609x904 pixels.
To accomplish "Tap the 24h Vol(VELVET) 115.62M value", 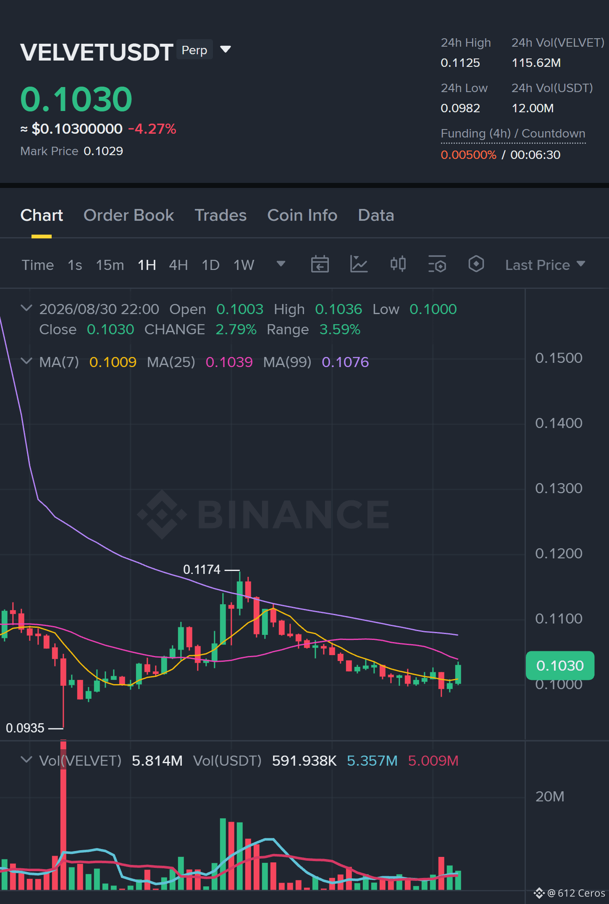I will pyautogui.click(x=536, y=63).
